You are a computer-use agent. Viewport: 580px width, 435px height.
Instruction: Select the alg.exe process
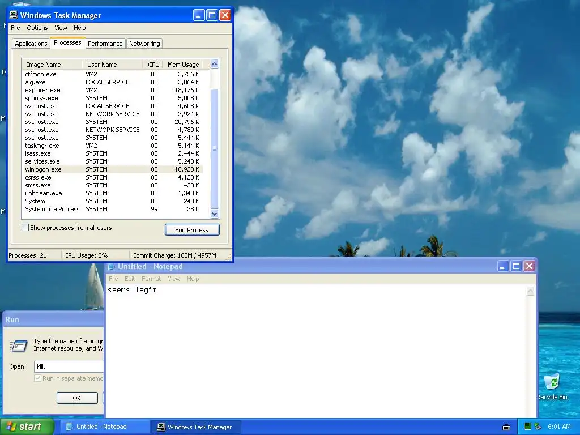click(113, 82)
